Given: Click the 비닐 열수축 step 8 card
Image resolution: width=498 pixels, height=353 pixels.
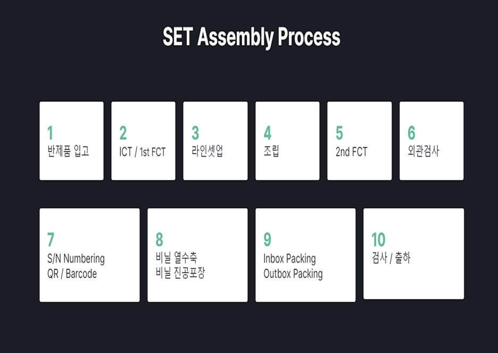Looking at the screenshot, I should [x=197, y=255].
